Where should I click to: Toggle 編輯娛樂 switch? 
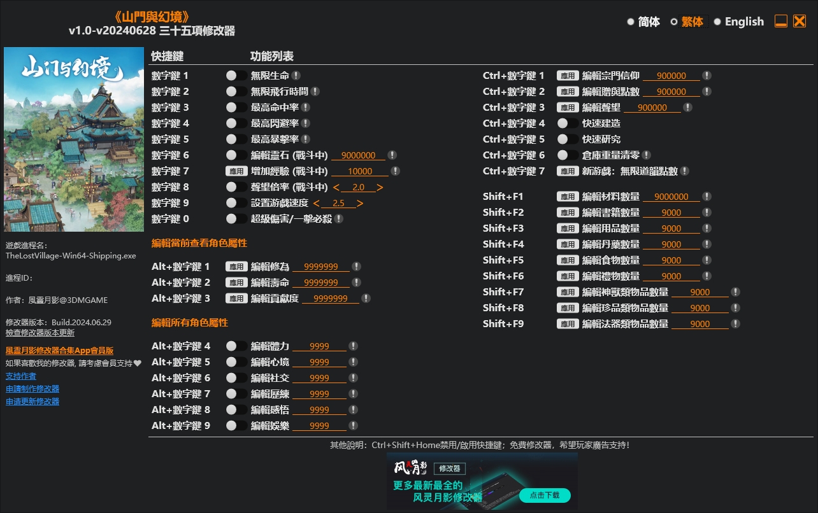(x=236, y=426)
